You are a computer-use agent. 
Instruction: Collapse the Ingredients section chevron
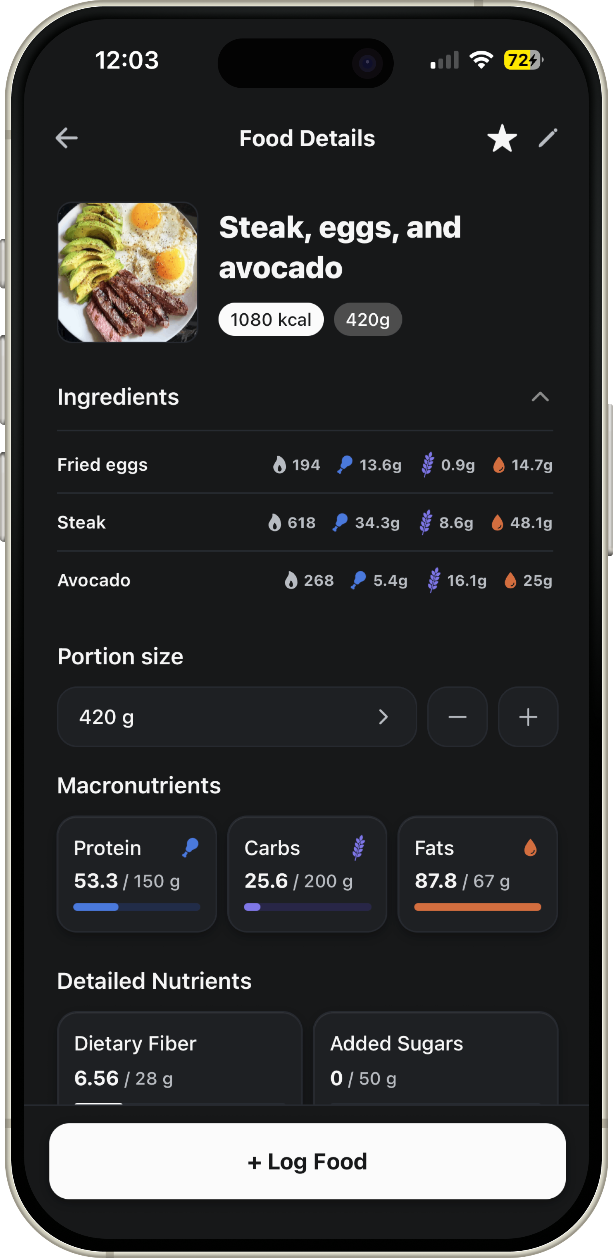tap(540, 397)
